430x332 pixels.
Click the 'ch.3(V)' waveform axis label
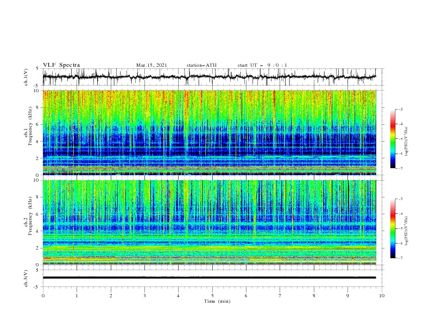(x=26, y=278)
